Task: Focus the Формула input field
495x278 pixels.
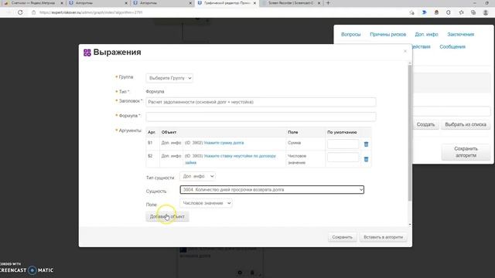Action: [x=261, y=117]
